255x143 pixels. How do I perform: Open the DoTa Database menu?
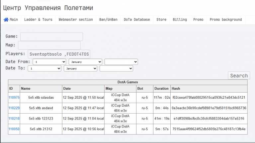[137, 20]
